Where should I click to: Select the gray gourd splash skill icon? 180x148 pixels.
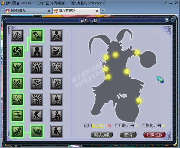[x=56, y=51]
